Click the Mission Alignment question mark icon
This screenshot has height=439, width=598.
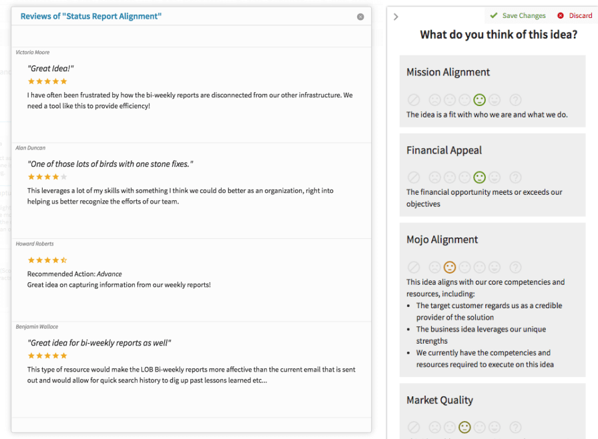(x=515, y=100)
